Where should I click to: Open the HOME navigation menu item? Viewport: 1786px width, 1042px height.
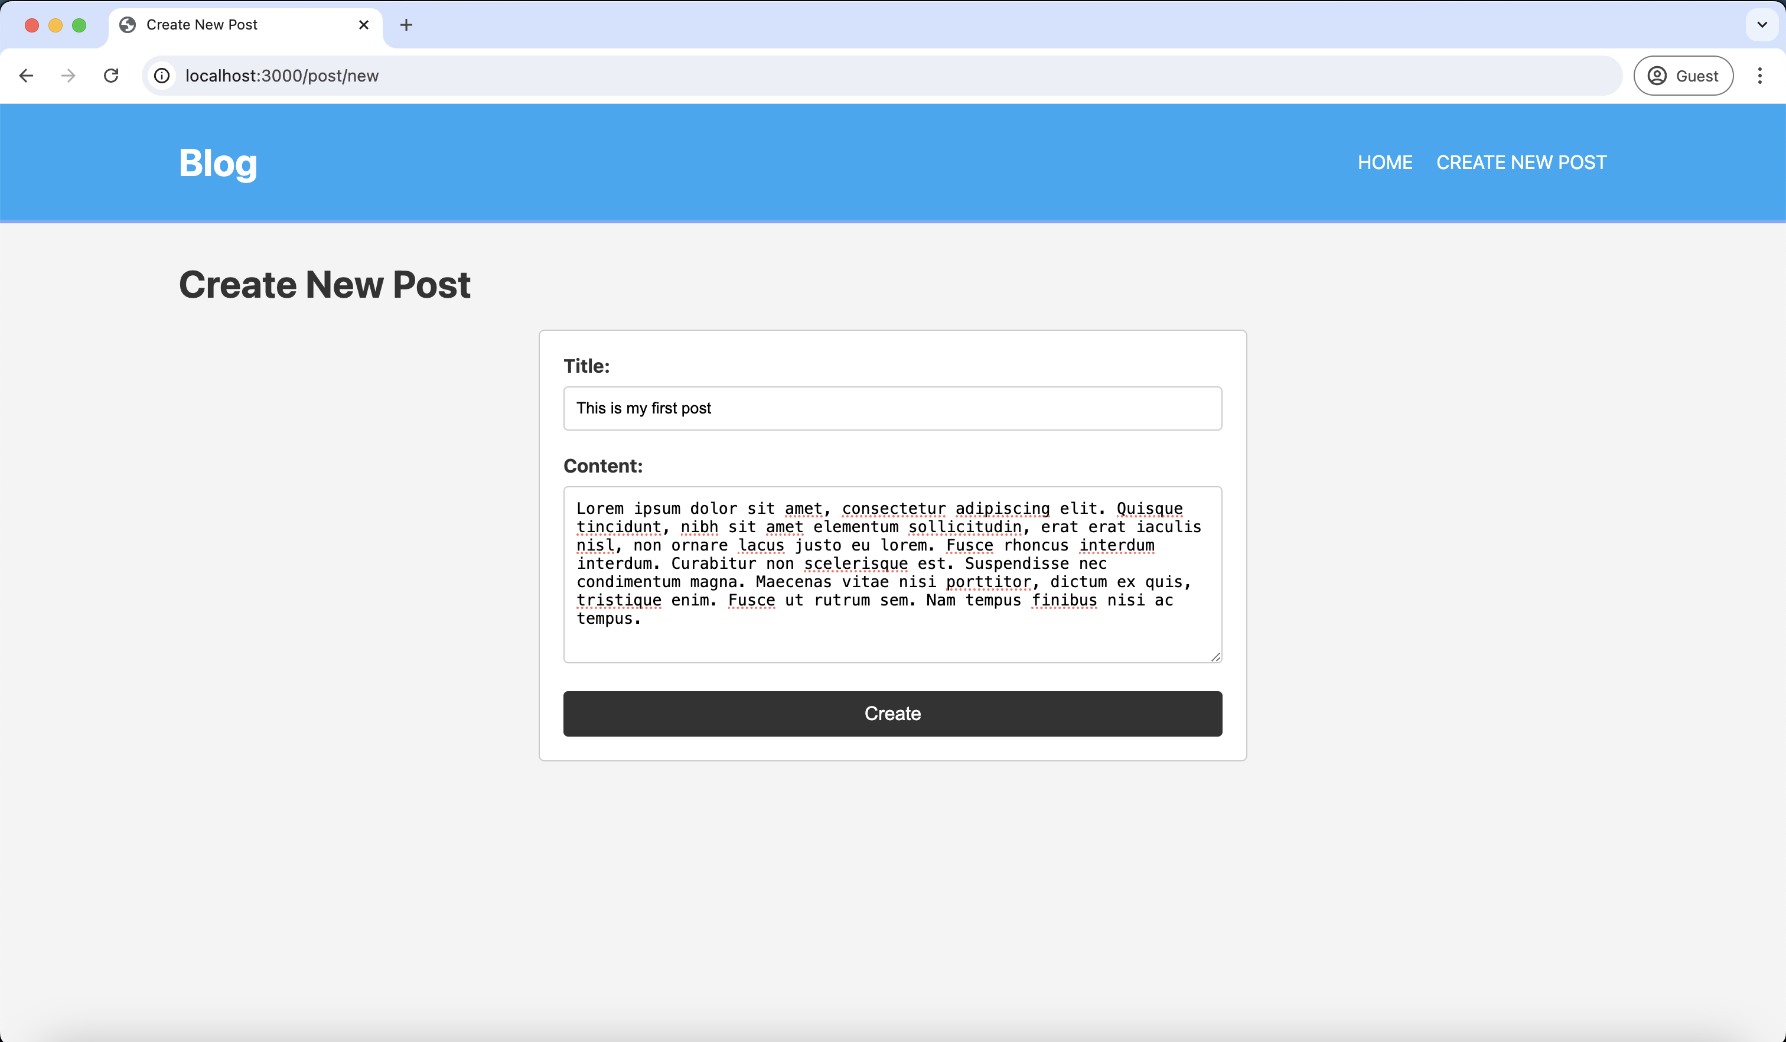point(1385,162)
